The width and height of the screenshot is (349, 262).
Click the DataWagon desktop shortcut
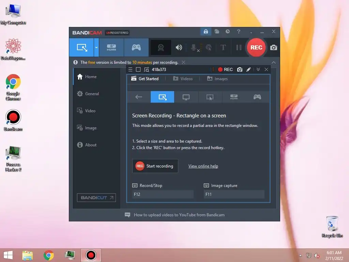[x=13, y=49]
